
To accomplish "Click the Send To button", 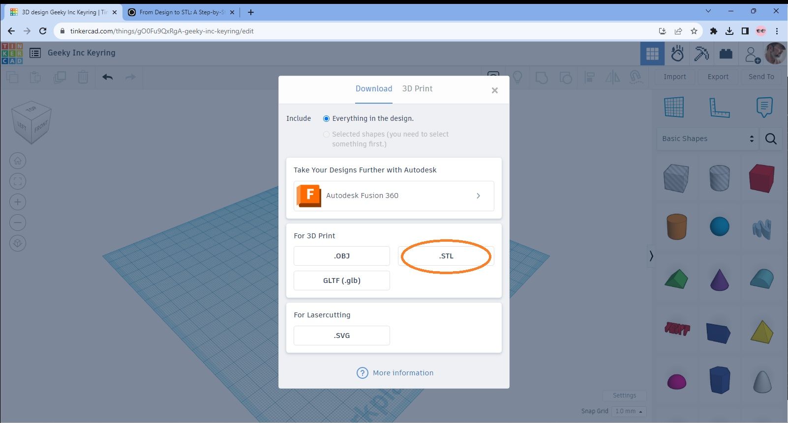I will coord(761,77).
